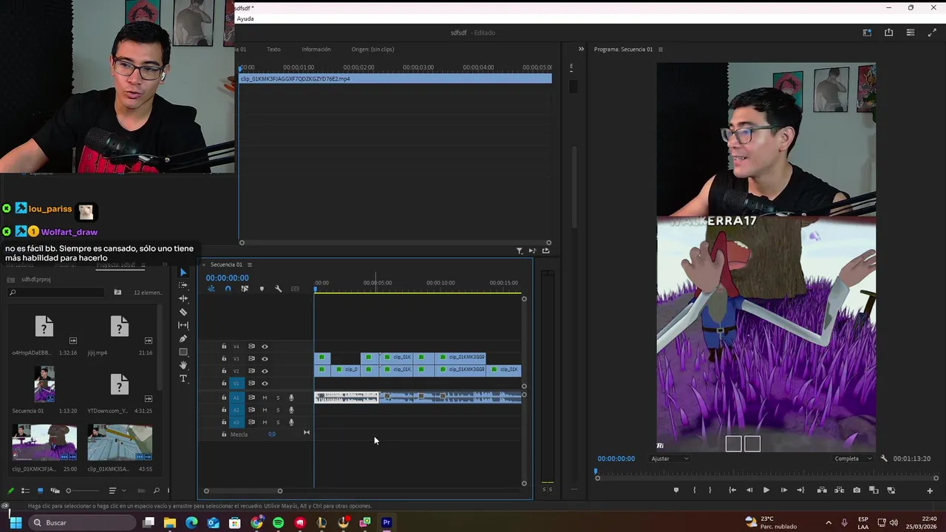Export frame with camera icon

(857, 490)
